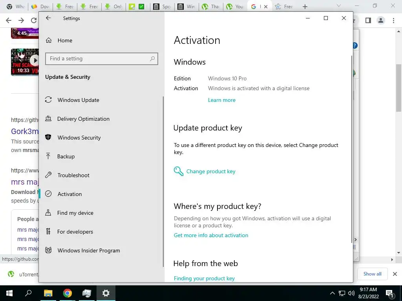Show hidden system tray icons
This screenshot has width=402, height=301.
[332, 293]
